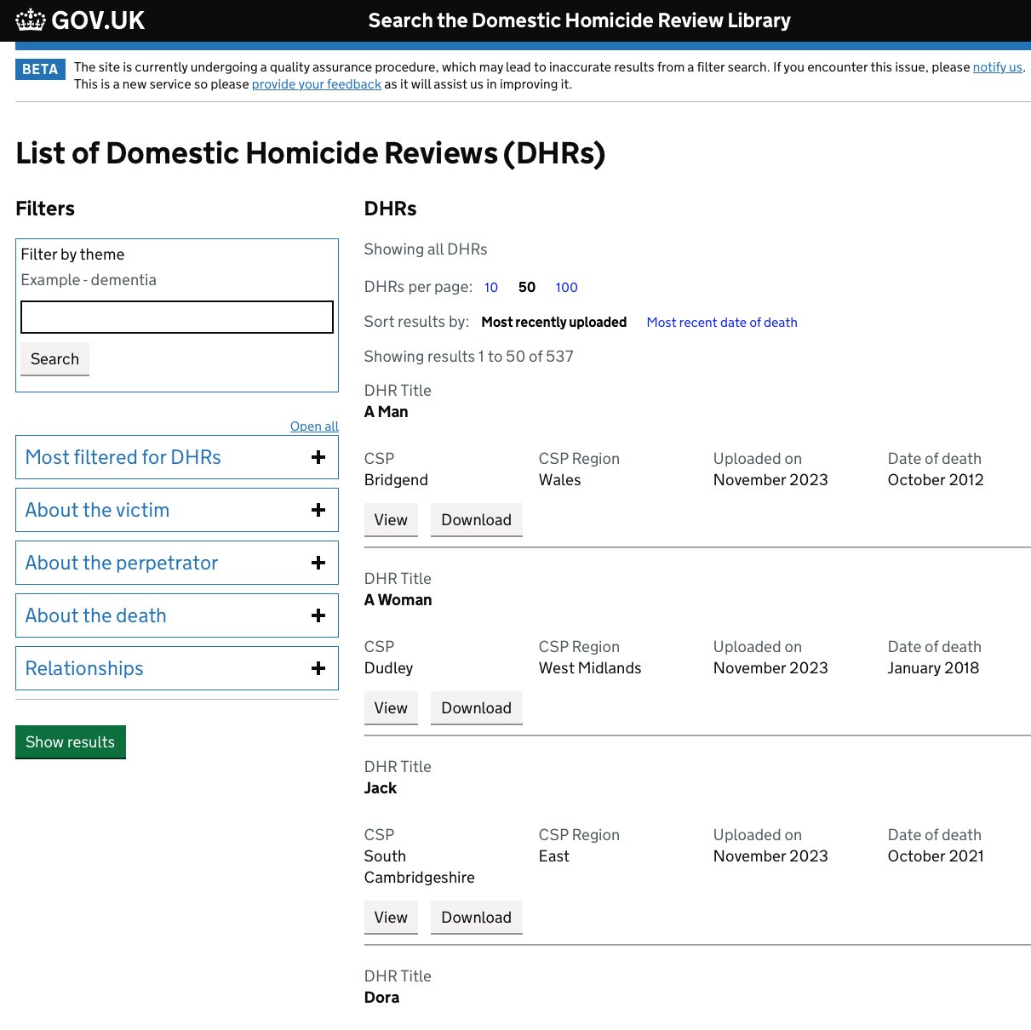Click plus icon on About the death
This screenshot has height=1030, width=1031.
click(318, 615)
